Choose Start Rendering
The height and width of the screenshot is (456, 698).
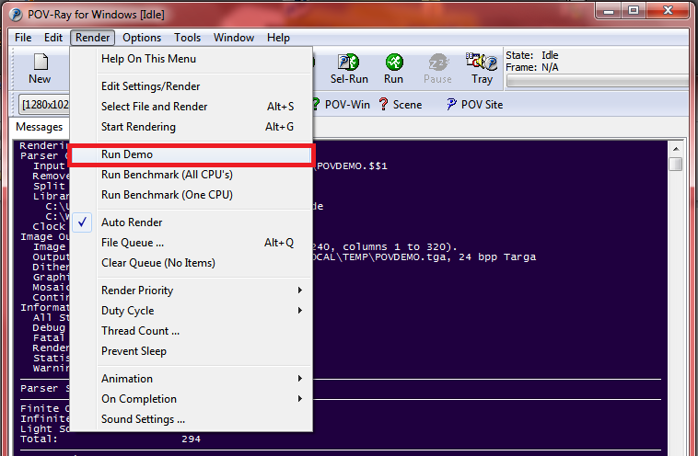click(192, 127)
